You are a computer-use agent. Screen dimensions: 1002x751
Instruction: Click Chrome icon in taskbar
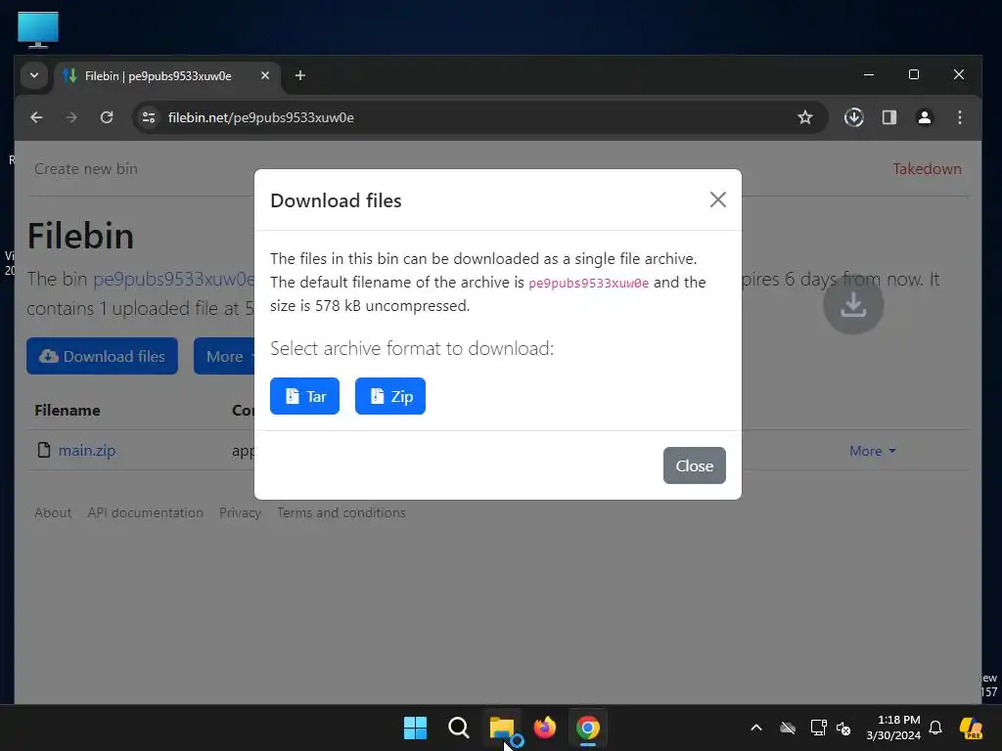(588, 728)
